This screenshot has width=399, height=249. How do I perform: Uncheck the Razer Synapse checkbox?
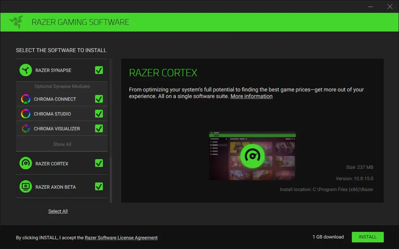[99, 70]
